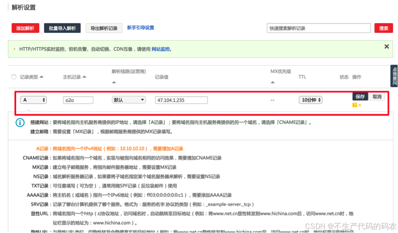Click the 状态 column header
Screen dimensions: 398x233
pyautogui.click(x=344, y=77)
